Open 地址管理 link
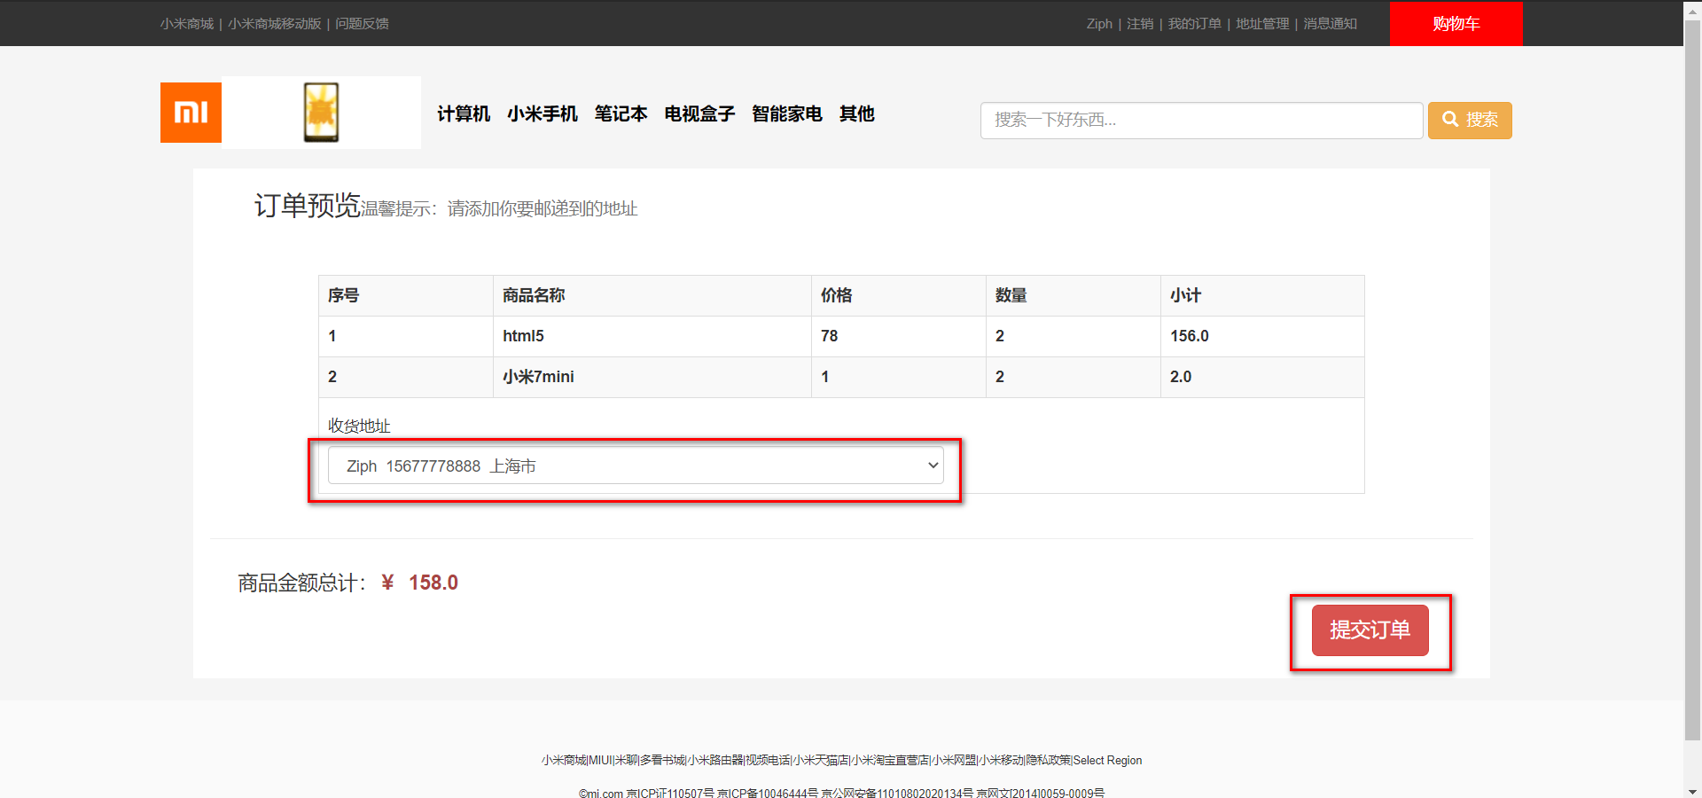1702x798 pixels. coord(1262,24)
